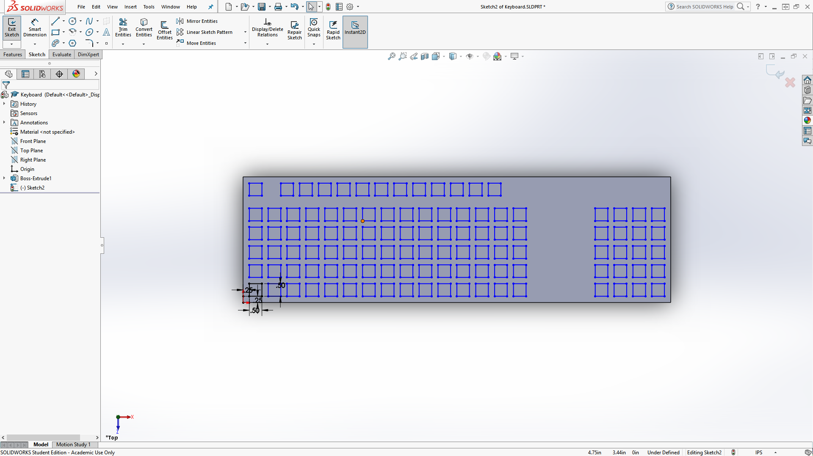Image resolution: width=813 pixels, height=456 pixels.
Task: Select Sketch2 in the feature tree
Action: coord(33,188)
